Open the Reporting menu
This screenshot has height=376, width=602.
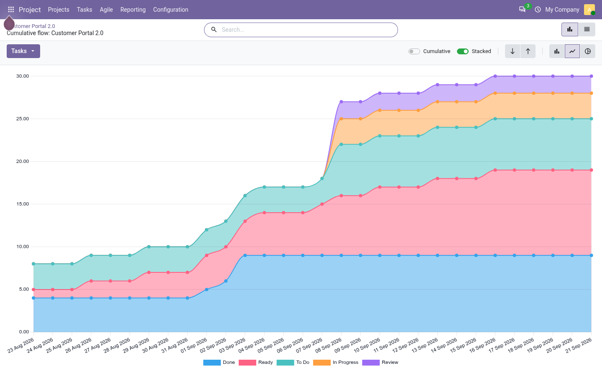[133, 10]
